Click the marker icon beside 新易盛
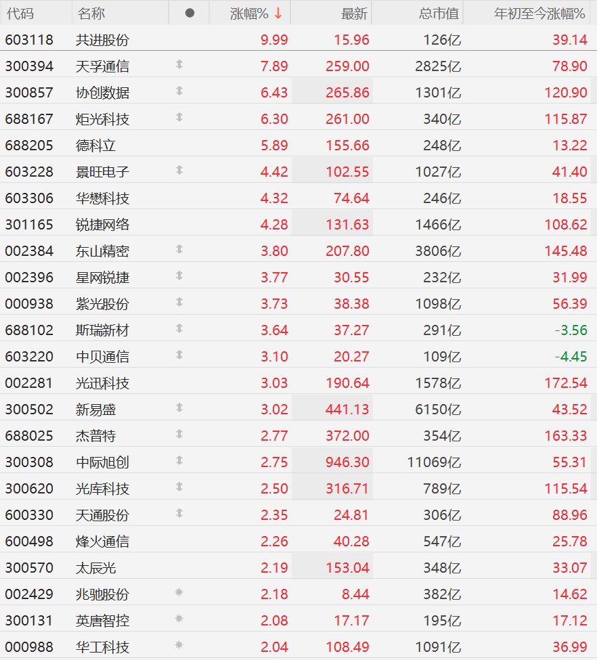This screenshot has height=660, width=597. 179,408
